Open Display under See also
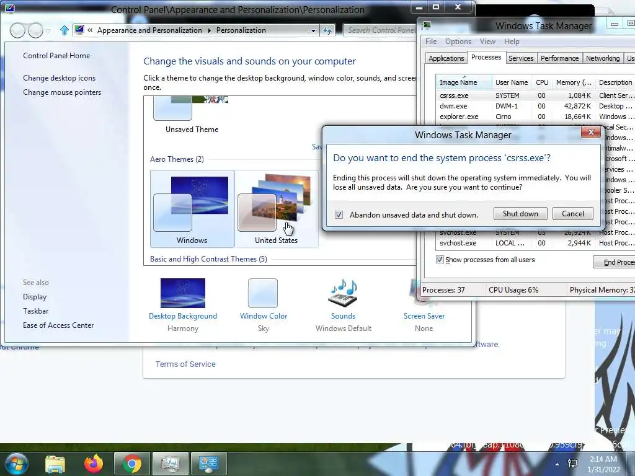 click(35, 297)
